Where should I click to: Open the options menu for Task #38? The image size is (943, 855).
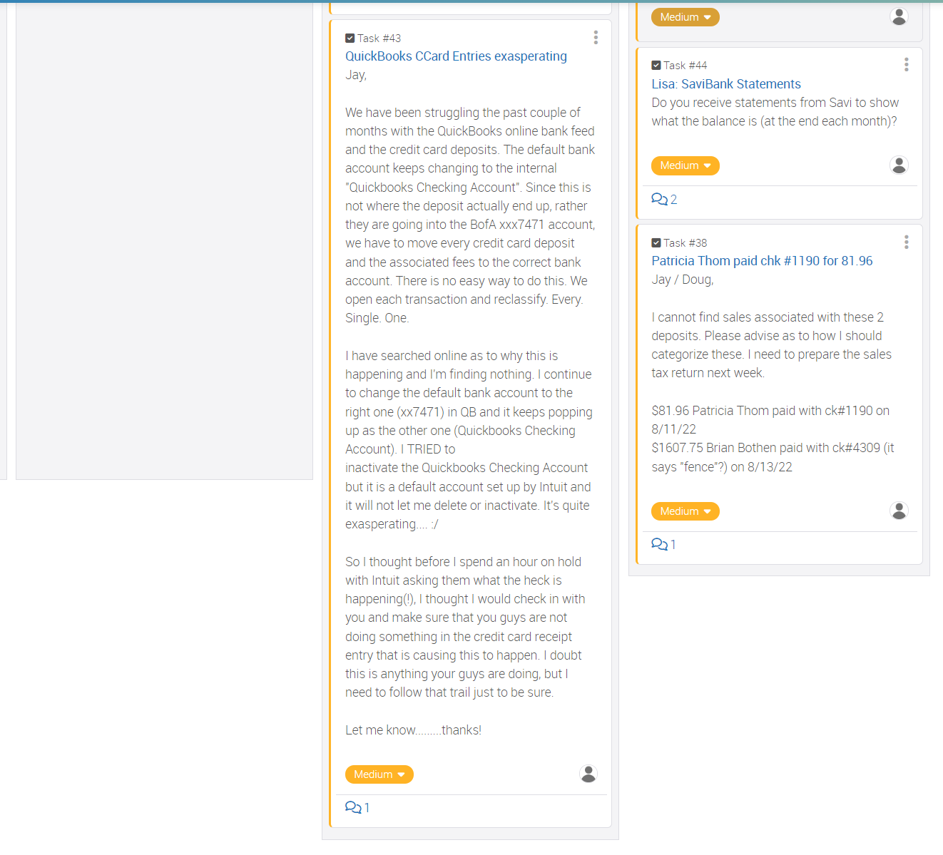907,242
